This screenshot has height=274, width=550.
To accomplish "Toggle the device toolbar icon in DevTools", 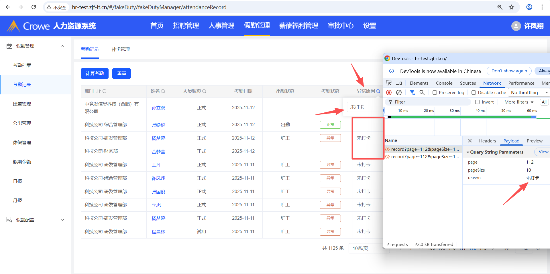I will click(x=399, y=83).
